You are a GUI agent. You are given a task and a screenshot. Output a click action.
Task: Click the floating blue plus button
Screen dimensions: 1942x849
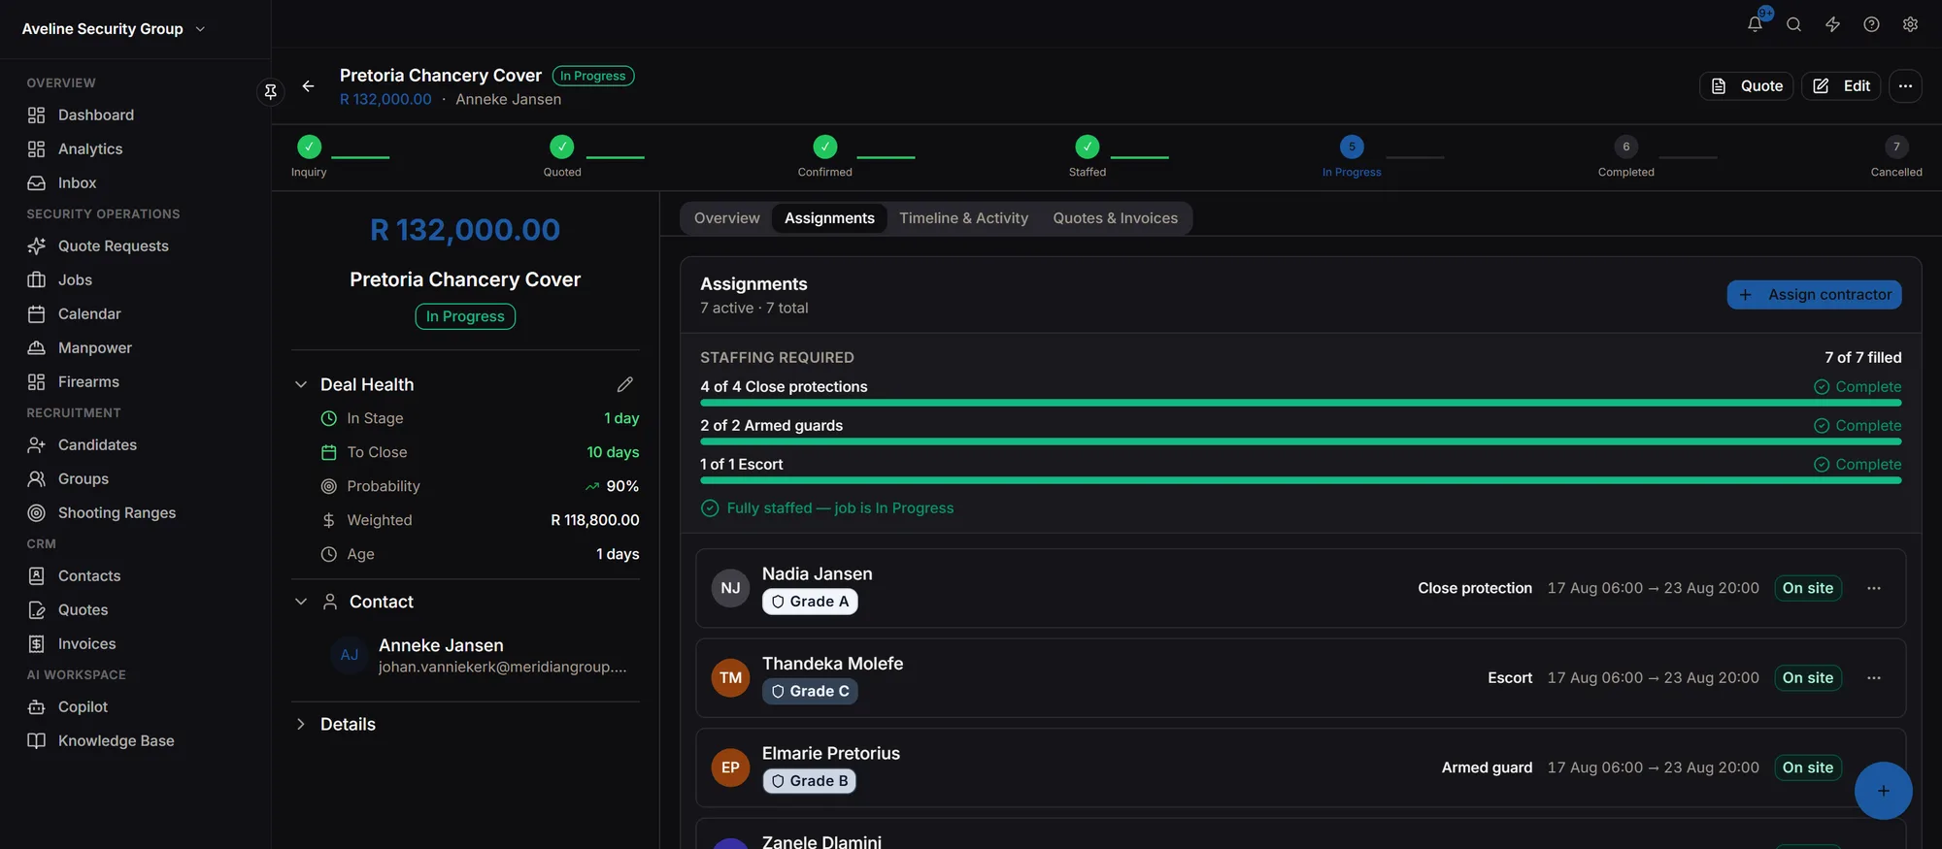[x=1883, y=791]
